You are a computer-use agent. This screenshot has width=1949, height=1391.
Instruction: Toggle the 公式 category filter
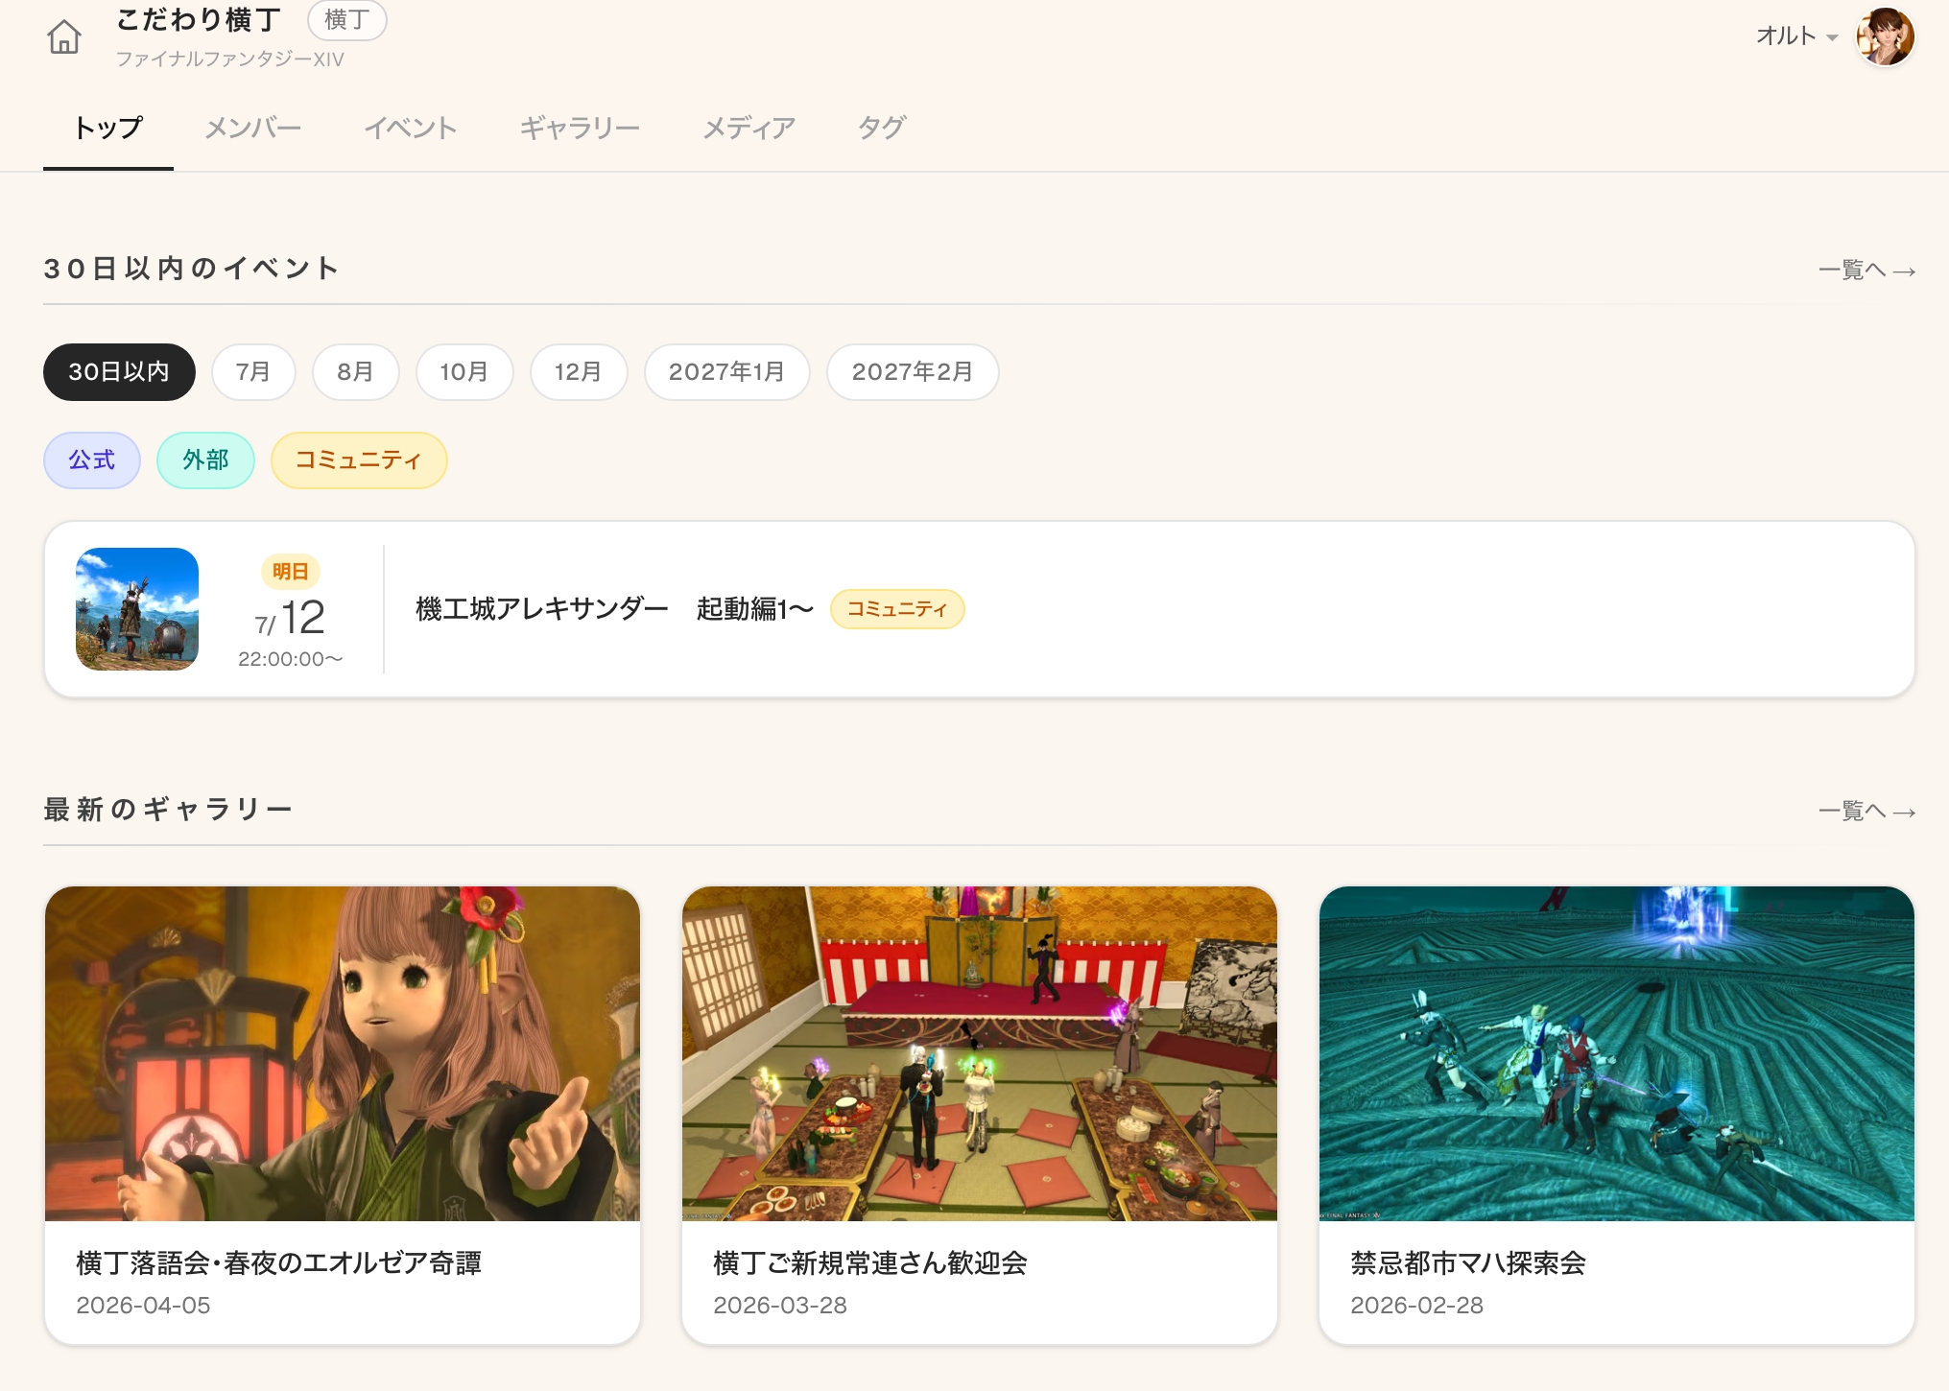(x=92, y=460)
